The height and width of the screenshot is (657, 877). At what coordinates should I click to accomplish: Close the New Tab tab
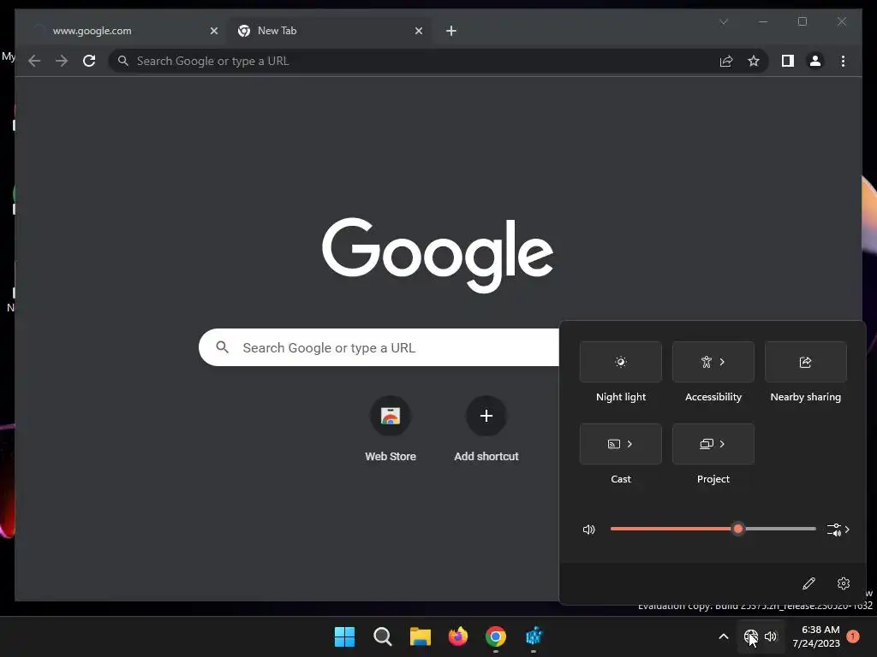coord(418,31)
